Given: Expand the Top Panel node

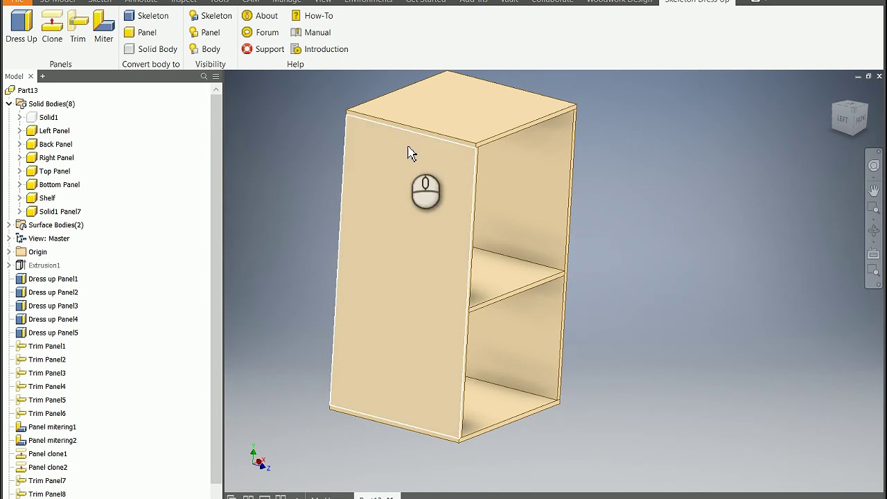Looking at the screenshot, I should 19,171.
